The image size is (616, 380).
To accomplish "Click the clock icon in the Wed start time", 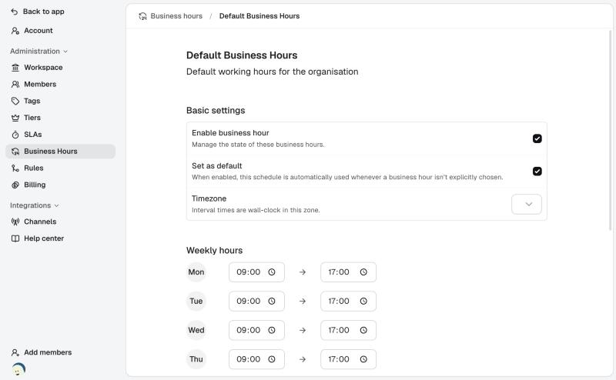I will pyautogui.click(x=272, y=330).
